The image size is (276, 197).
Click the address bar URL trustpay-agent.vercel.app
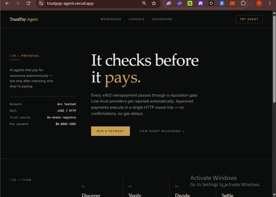[70, 3]
